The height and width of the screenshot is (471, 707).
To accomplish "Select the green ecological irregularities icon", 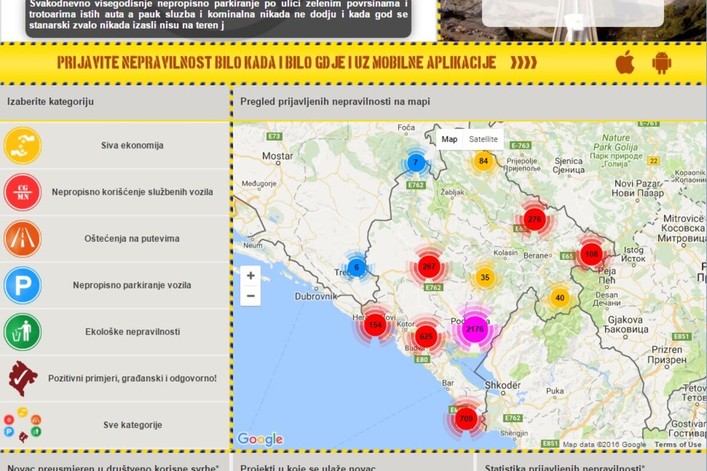I will [22, 331].
